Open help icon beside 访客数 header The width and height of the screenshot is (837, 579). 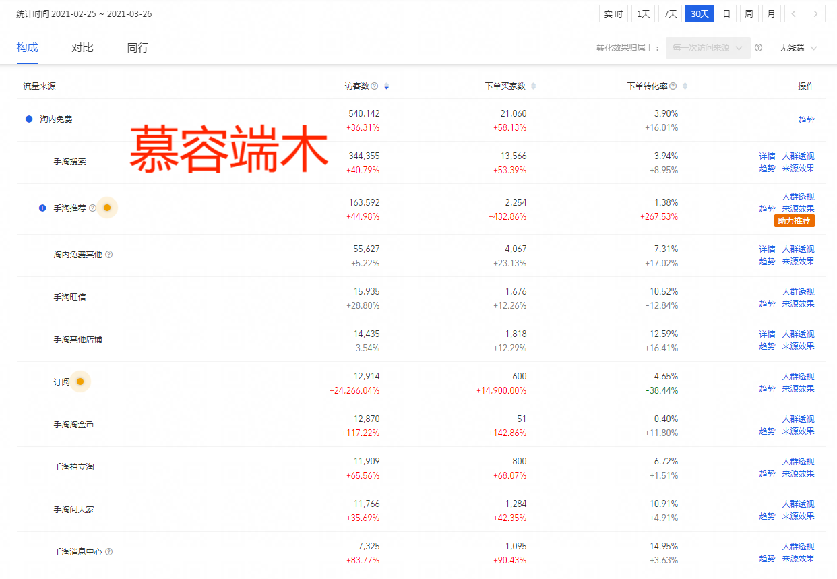point(375,86)
